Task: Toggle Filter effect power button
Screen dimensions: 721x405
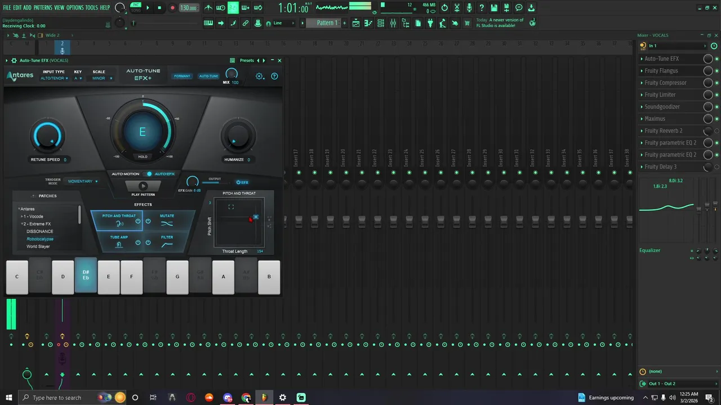Action: 148,242
